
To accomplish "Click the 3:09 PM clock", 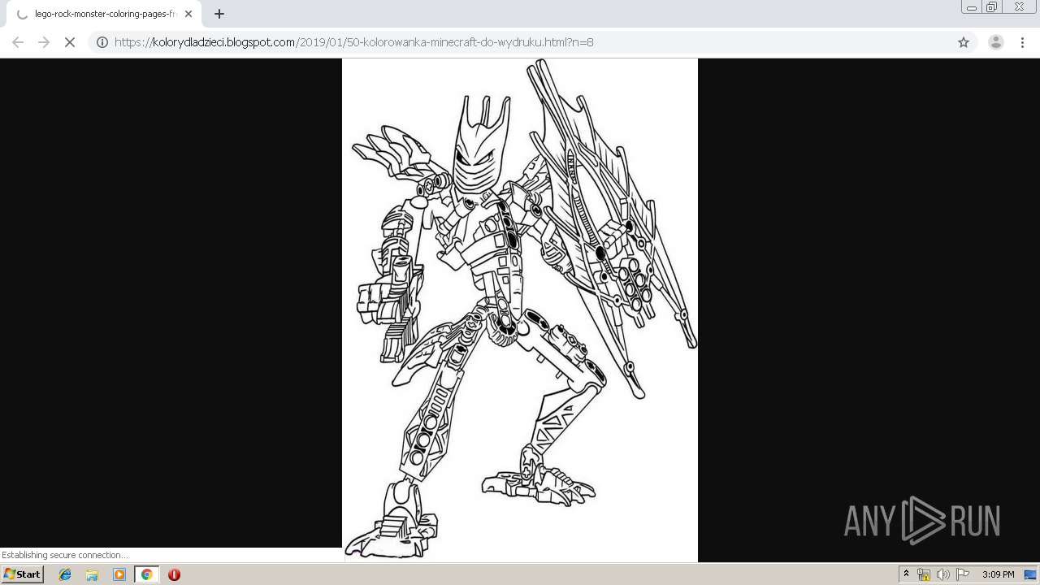I will 998,574.
